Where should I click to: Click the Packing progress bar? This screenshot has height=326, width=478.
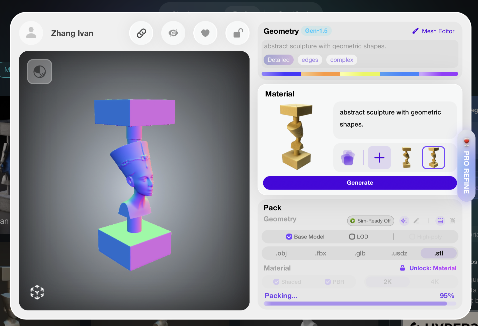coord(360,304)
